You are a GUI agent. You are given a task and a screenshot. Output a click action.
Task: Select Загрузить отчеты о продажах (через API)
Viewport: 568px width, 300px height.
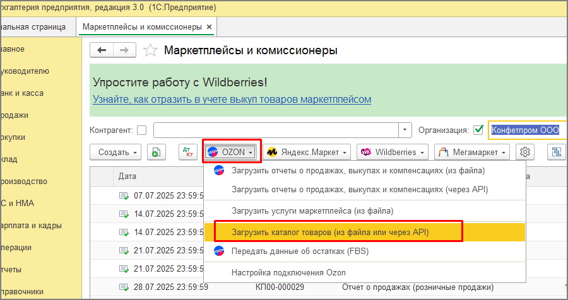364,189
